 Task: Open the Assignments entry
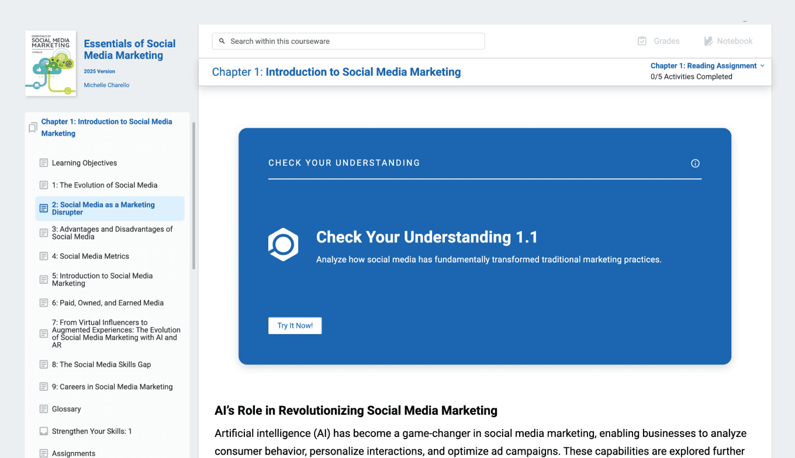point(74,453)
